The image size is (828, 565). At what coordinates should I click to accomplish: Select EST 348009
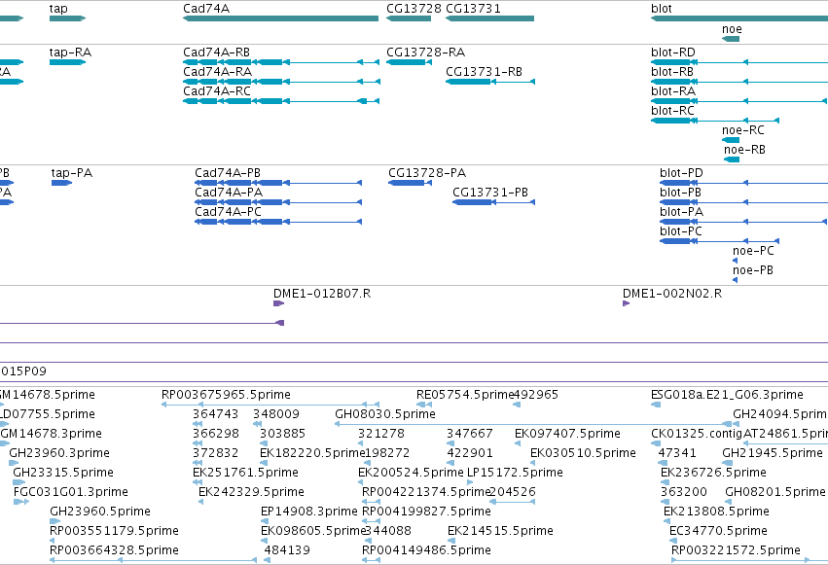pos(276,414)
